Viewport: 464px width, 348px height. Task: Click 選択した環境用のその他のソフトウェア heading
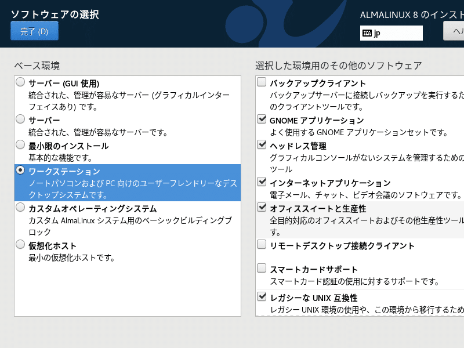339,66
